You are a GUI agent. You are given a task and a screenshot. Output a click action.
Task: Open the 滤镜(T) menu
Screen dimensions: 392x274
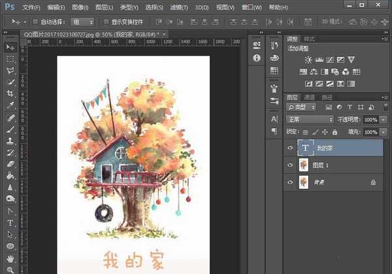[180, 7]
